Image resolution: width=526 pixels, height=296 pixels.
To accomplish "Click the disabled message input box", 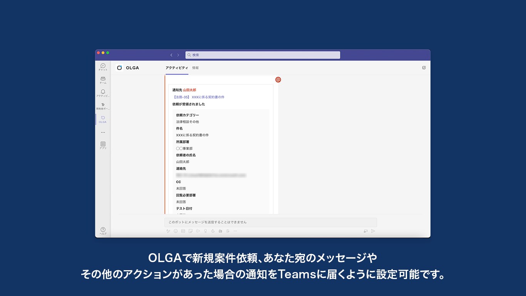I will click(271, 222).
